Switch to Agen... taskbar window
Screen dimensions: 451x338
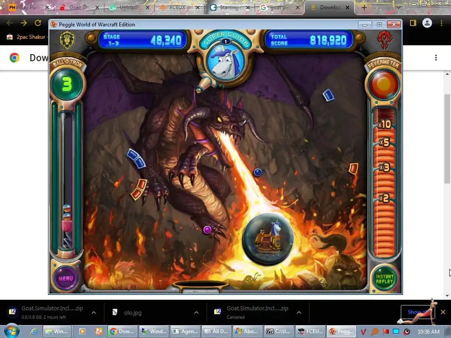click(185, 331)
